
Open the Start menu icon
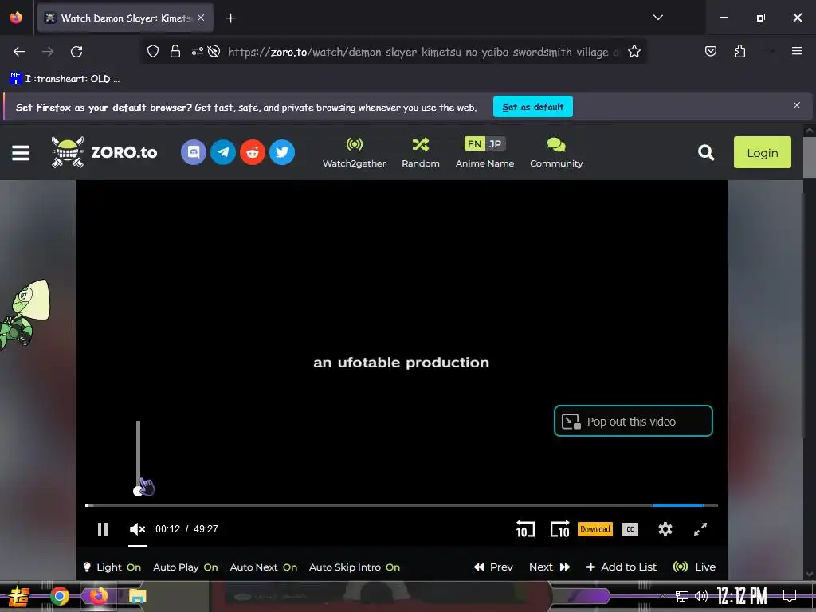pyautogui.click(x=18, y=596)
